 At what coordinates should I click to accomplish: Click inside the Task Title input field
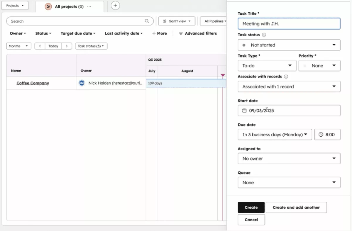[x=289, y=24]
